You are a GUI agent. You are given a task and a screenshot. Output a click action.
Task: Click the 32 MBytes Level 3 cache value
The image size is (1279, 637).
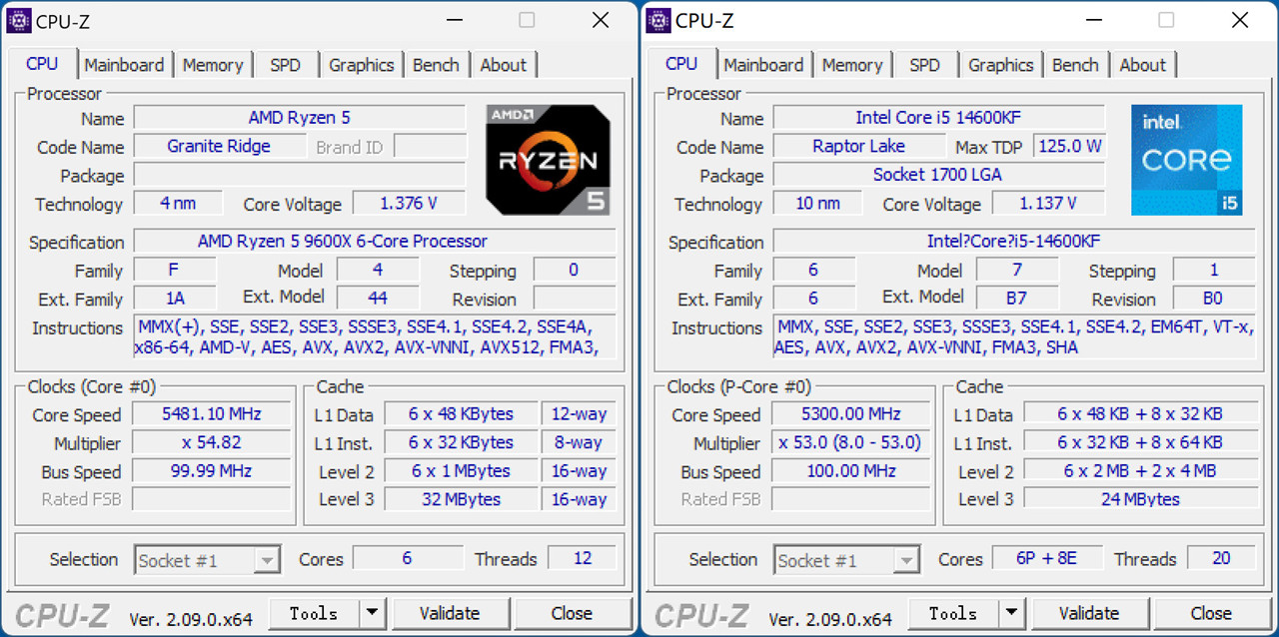point(461,499)
